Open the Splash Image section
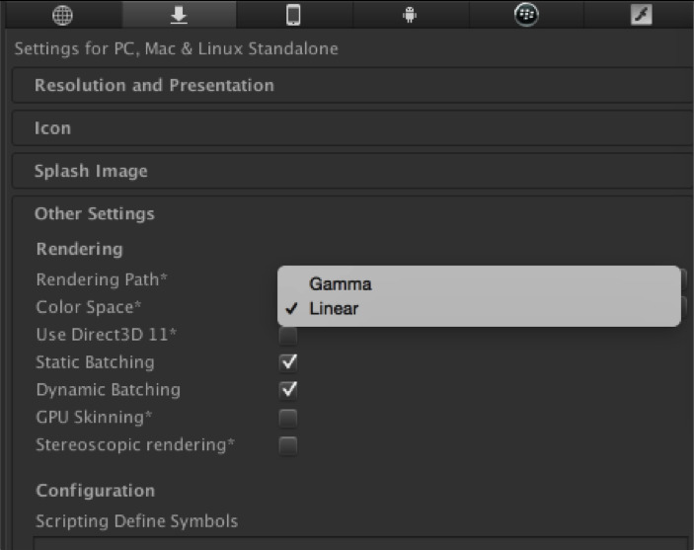 [91, 171]
